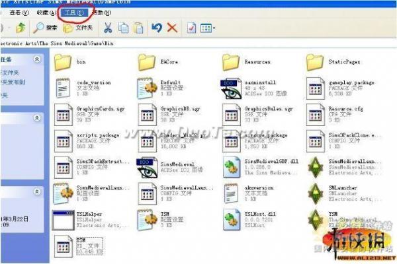397x264 pixels.
Task: Select the TSM The Sims Medieval application
Action: [x=342, y=220]
